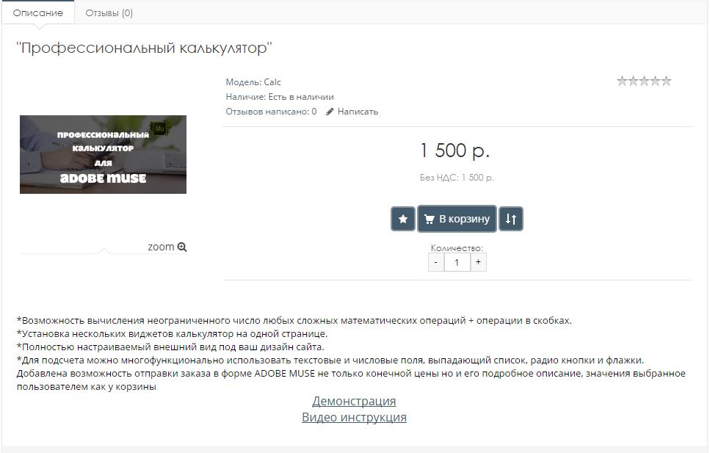Viewport: 710px width, 453px height.
Task: Rate product with the fifth star
Action: tap(666, 81)
